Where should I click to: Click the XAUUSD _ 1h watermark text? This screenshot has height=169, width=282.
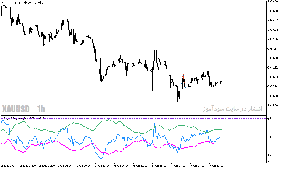[23, 109]
